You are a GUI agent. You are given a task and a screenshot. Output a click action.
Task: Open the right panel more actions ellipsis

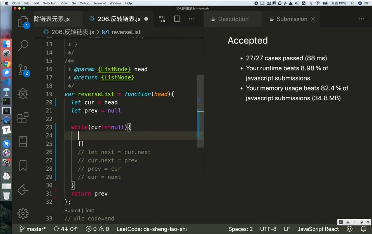click(x=362, y=19)
